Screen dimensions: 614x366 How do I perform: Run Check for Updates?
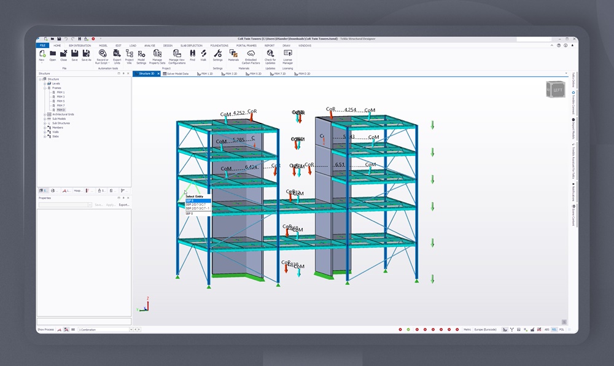(x=270, y=55)
